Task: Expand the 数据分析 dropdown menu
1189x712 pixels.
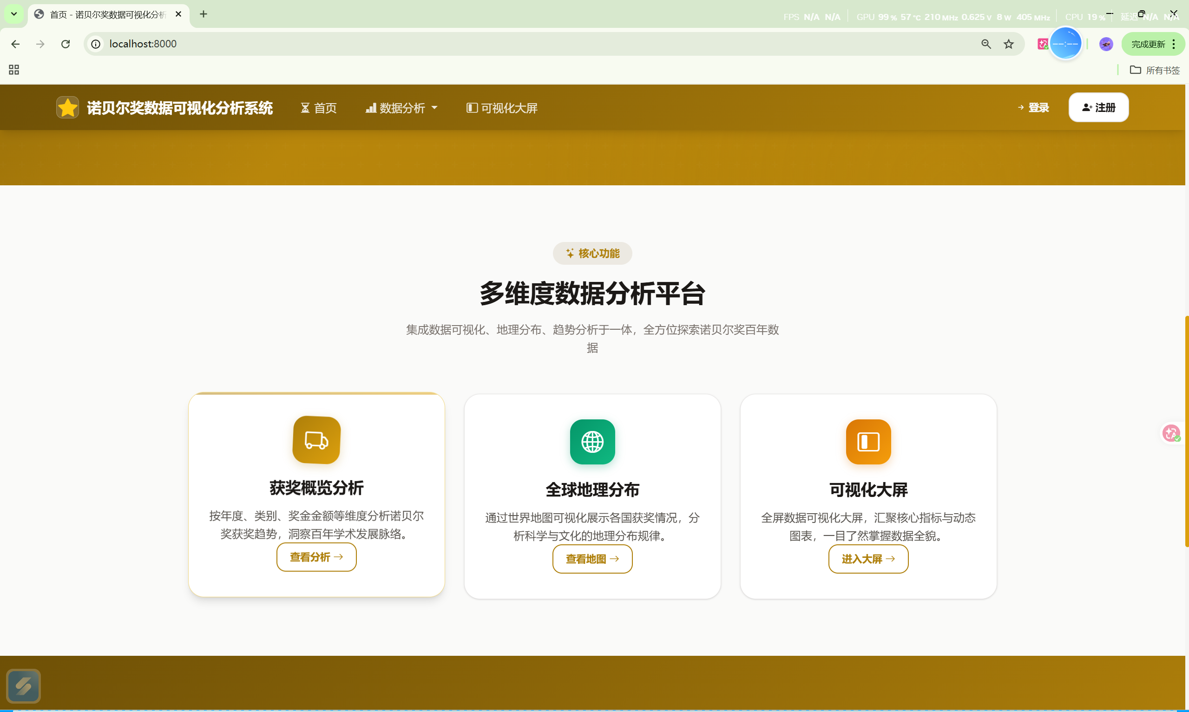Action: point(401,108)
